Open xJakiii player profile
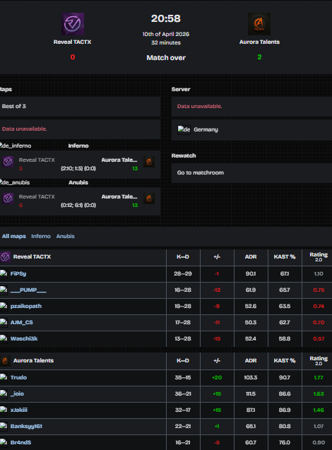 coord(19,410)
